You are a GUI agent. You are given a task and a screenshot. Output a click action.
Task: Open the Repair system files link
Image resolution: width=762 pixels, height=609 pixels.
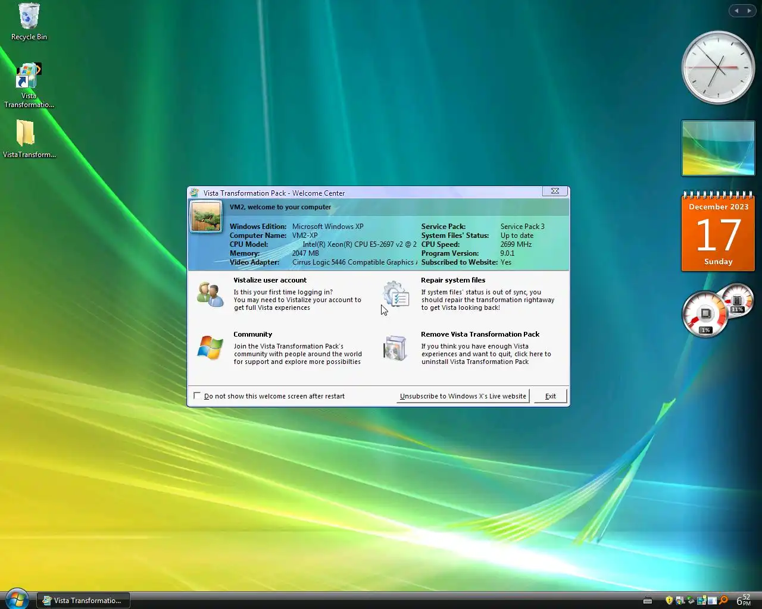coord(453,280)
